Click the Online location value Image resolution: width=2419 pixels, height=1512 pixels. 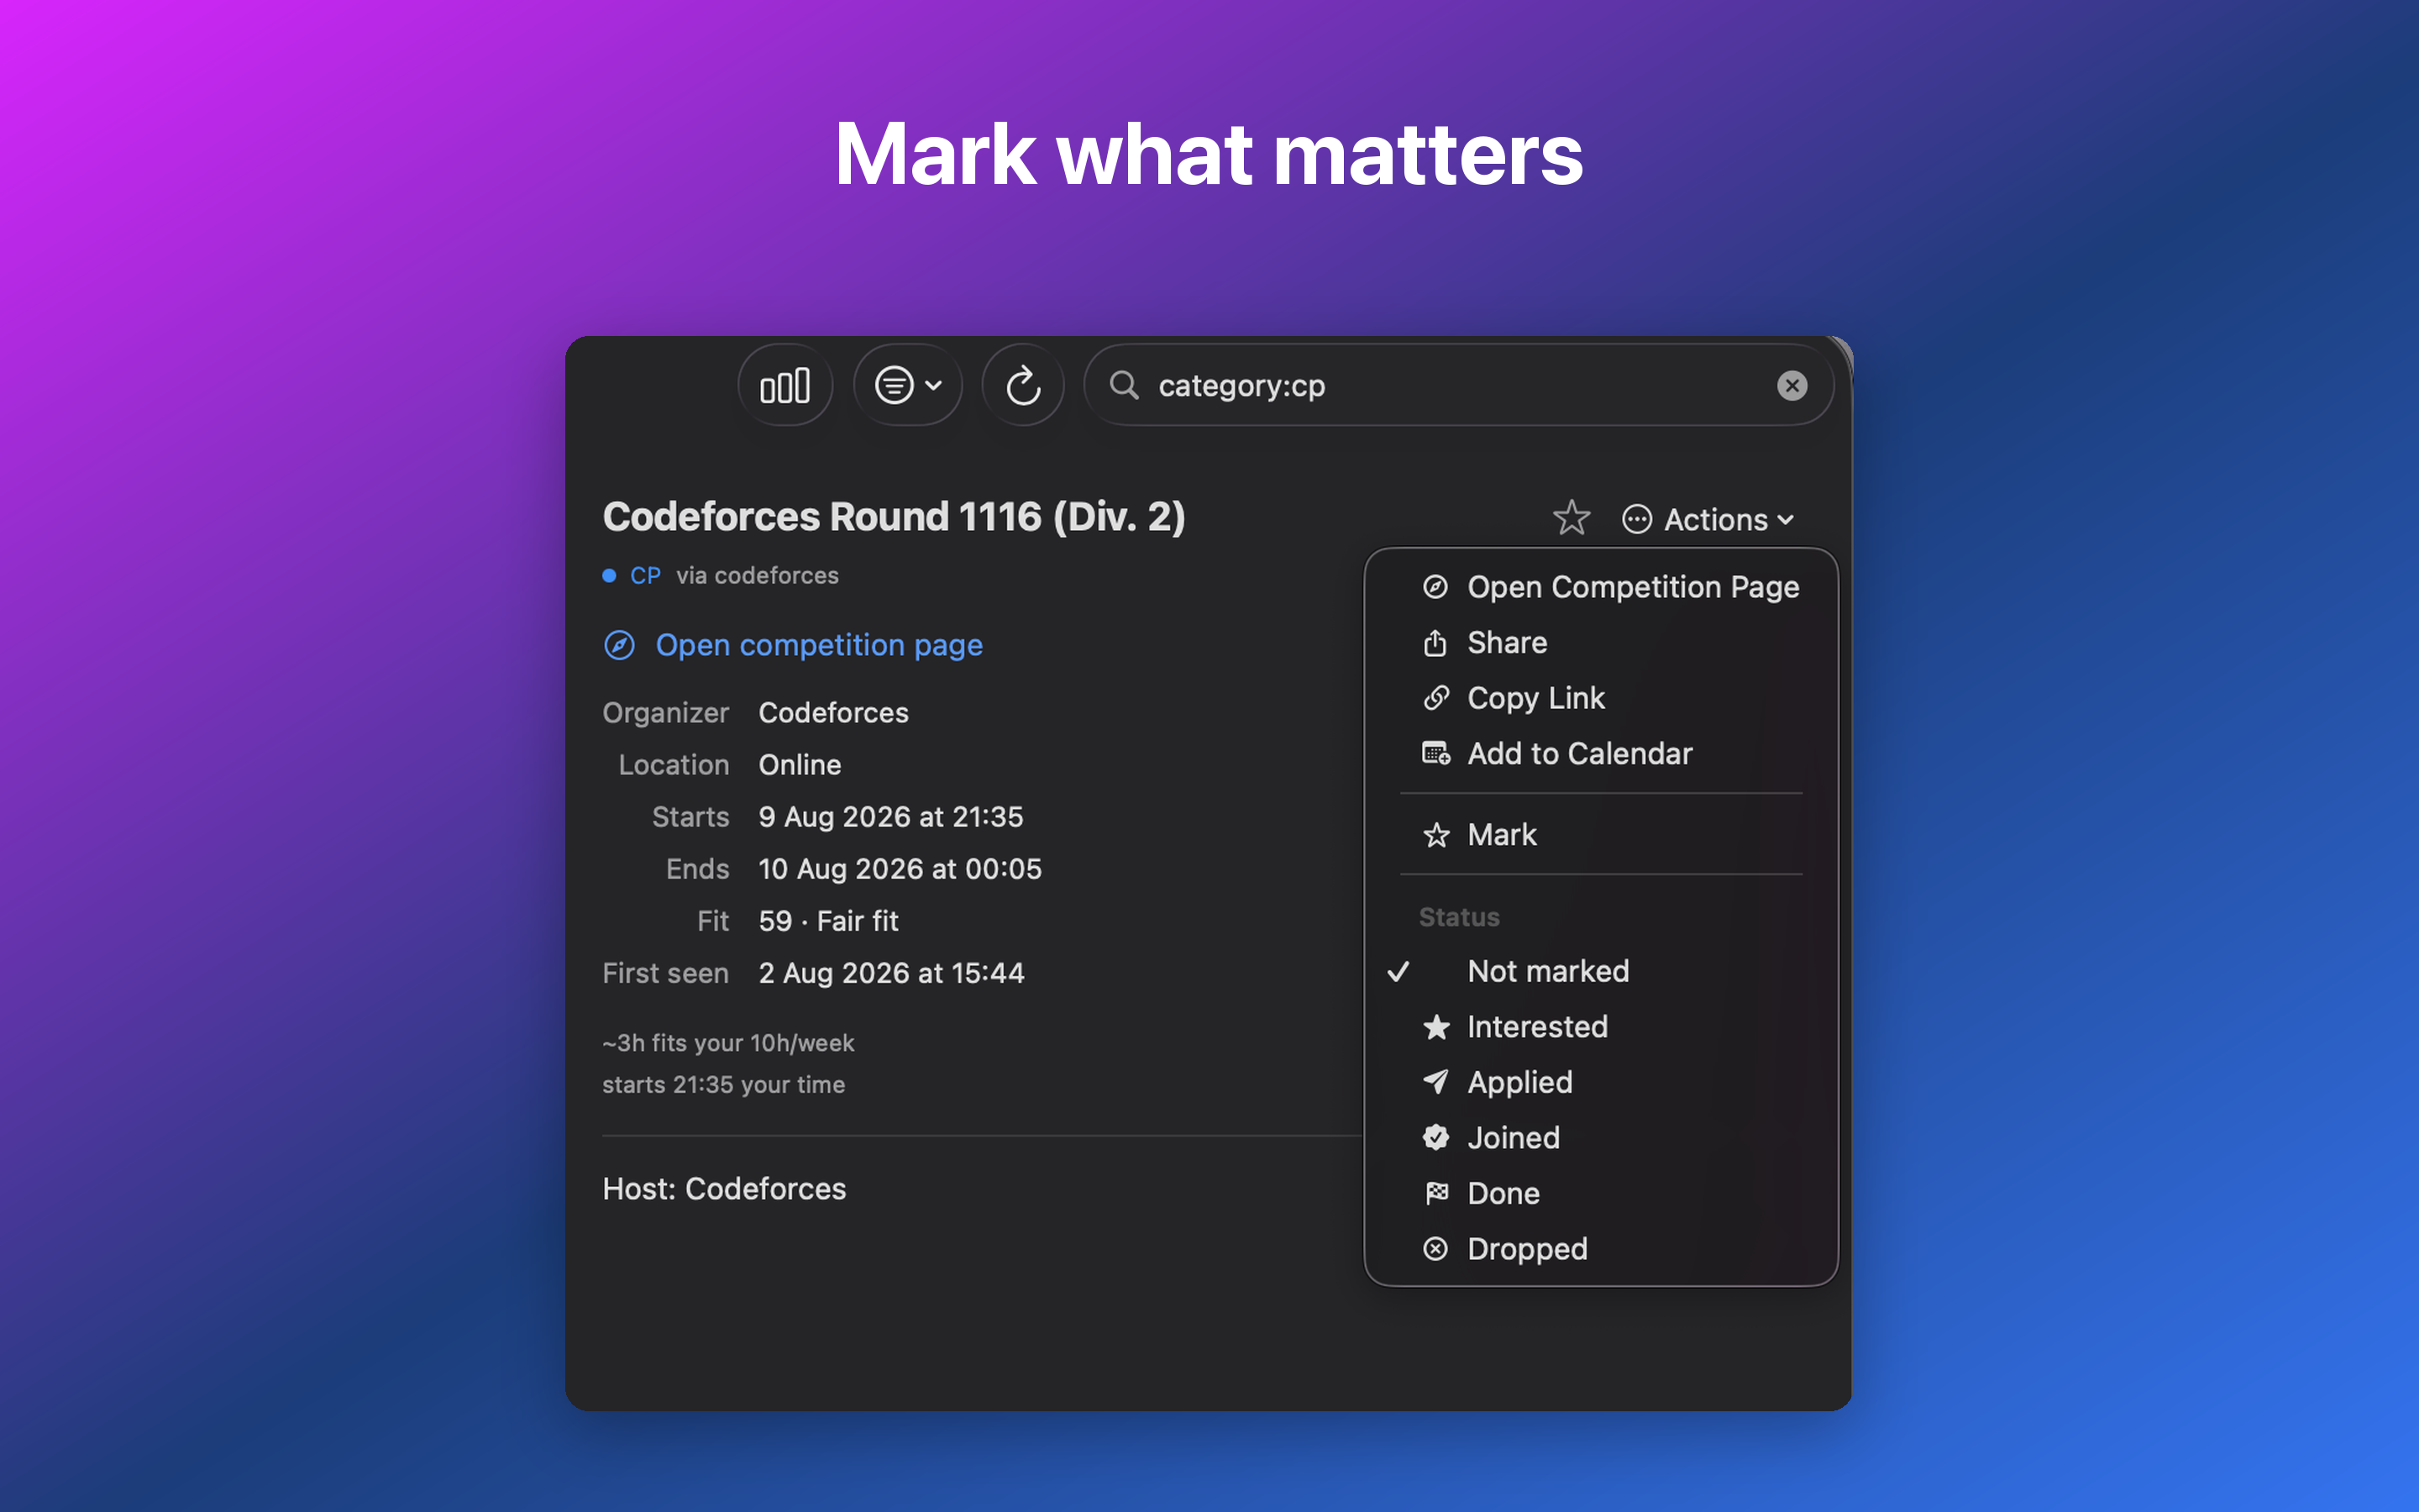(800, 765)
